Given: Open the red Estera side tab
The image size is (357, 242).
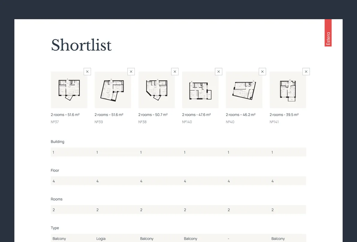Looking at the screenshot, I should pyautogui.click(x=328, y=33).
